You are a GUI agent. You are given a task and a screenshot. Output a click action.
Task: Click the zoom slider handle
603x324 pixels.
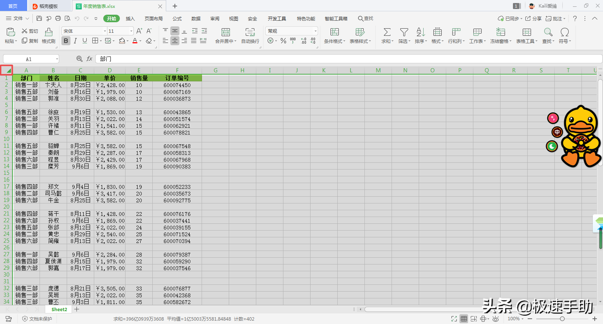point(562,319)
